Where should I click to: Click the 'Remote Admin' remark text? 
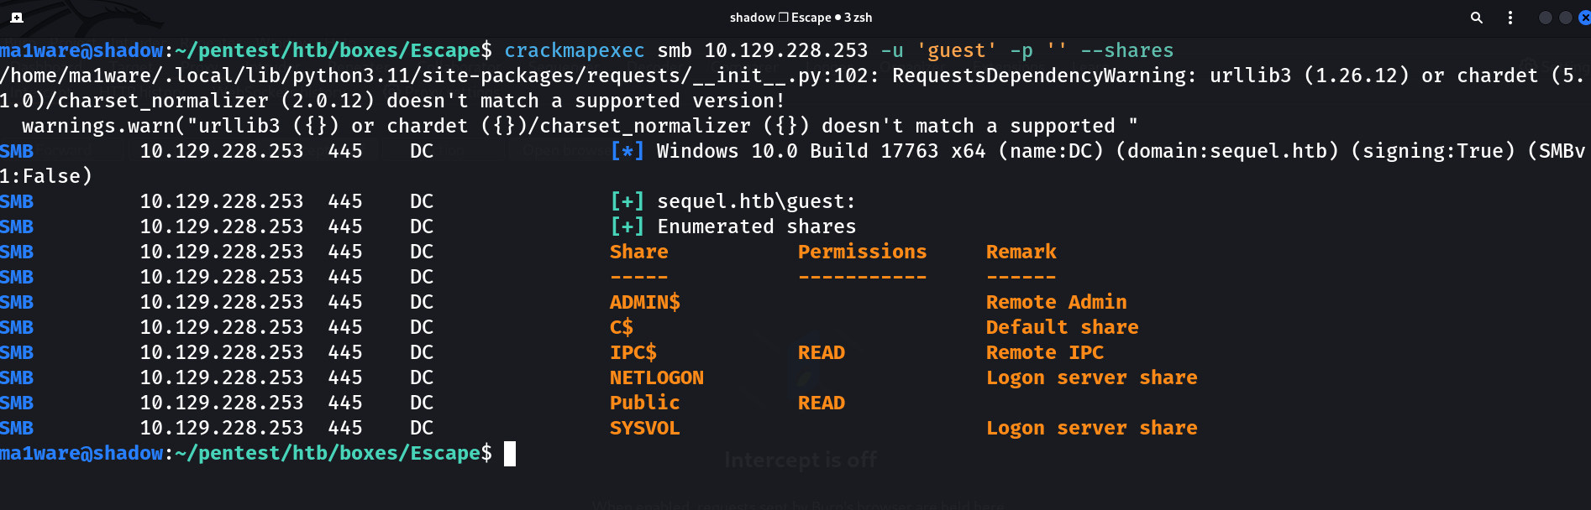[1057, 302]
